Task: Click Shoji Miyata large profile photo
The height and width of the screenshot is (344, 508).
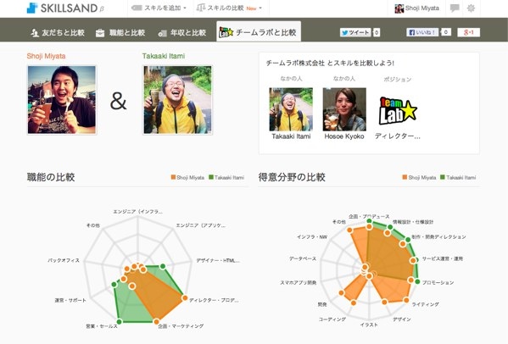Action: (62, 100)
